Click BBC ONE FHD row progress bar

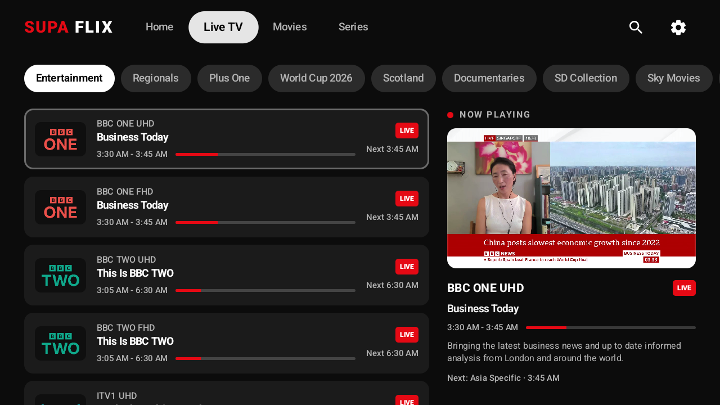[x=265, y=222]
